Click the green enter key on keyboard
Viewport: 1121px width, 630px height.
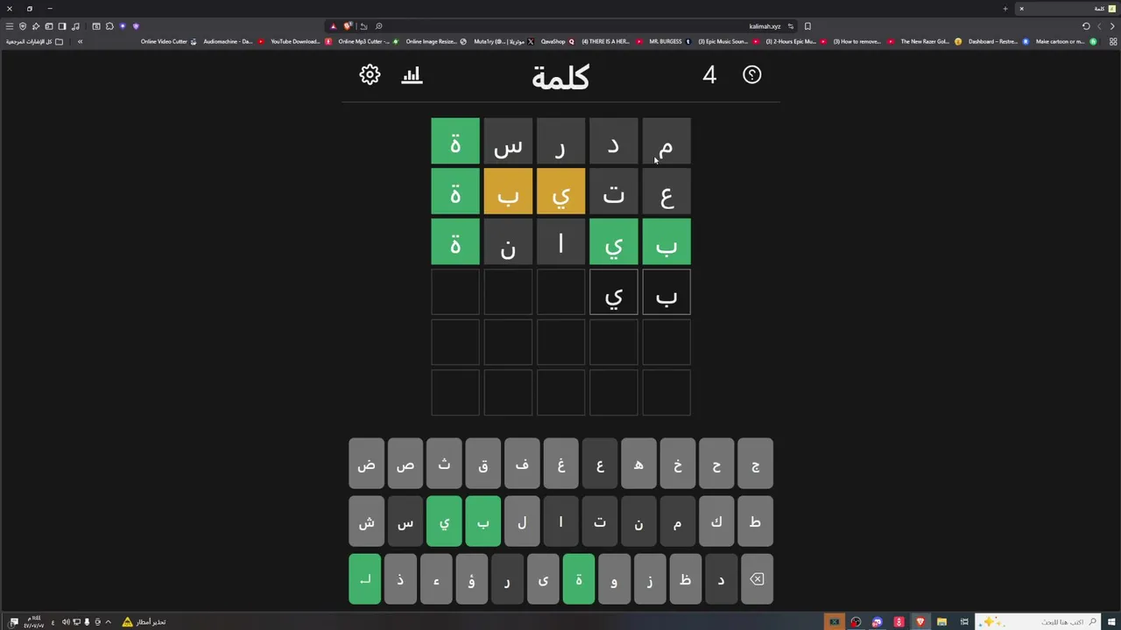tap(365, 579)
